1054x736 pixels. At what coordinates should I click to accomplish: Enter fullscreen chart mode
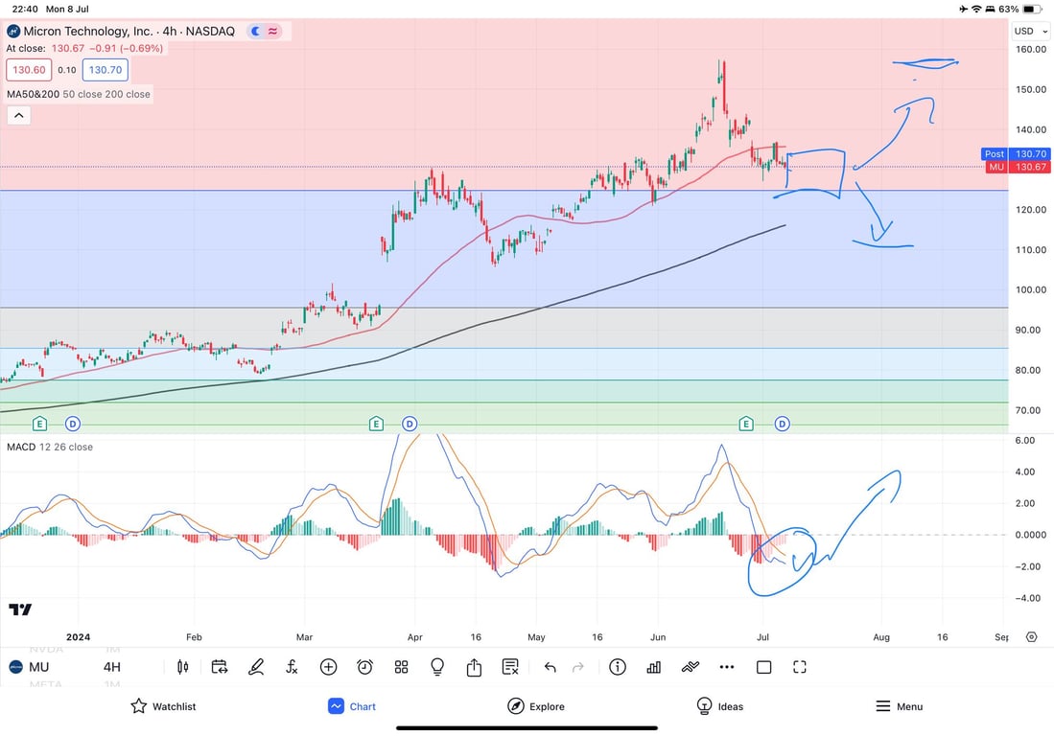799,667
